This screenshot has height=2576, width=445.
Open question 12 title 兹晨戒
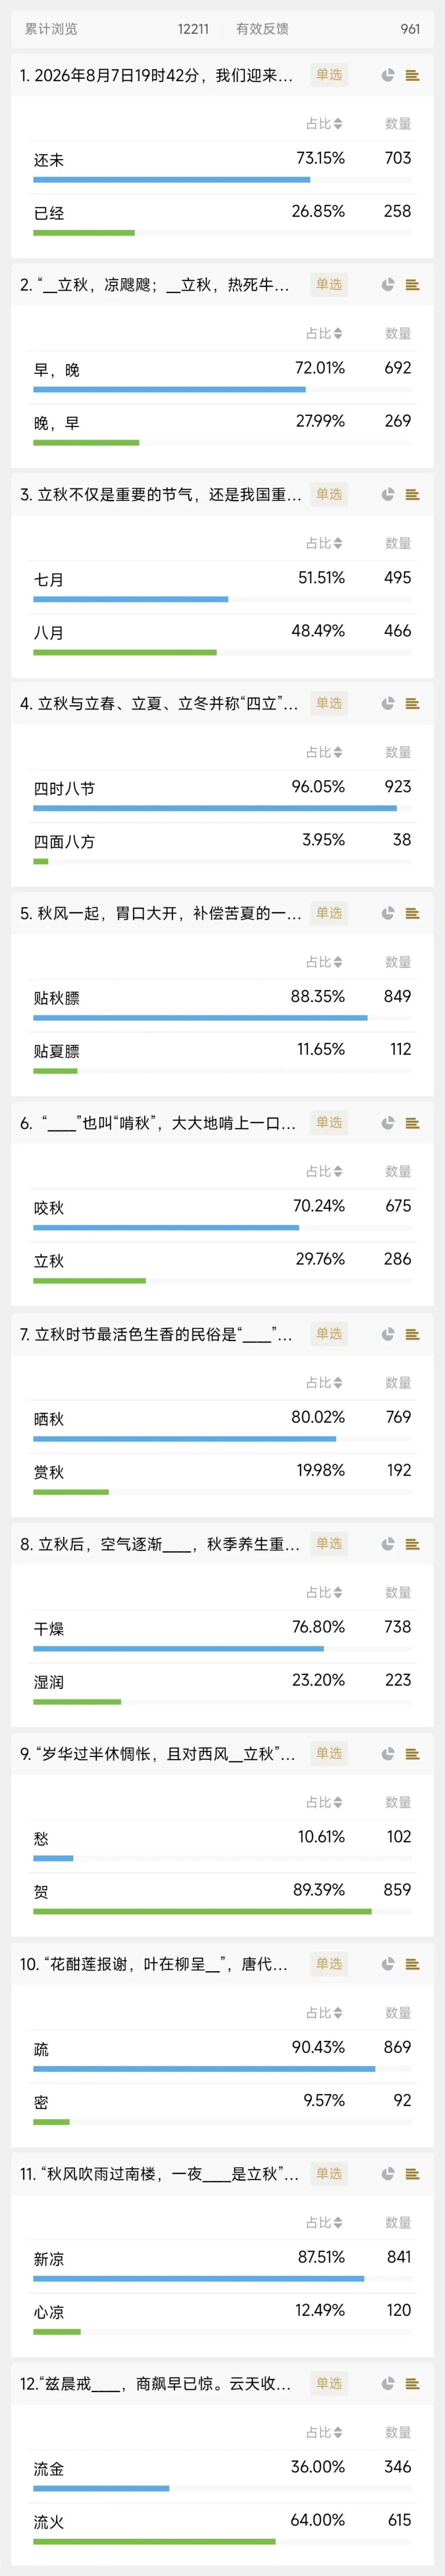pos(156,2384)
